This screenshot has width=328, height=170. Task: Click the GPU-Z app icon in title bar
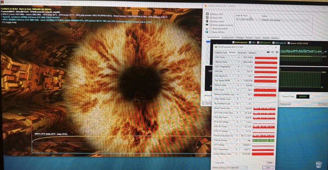tap(216, 47)
